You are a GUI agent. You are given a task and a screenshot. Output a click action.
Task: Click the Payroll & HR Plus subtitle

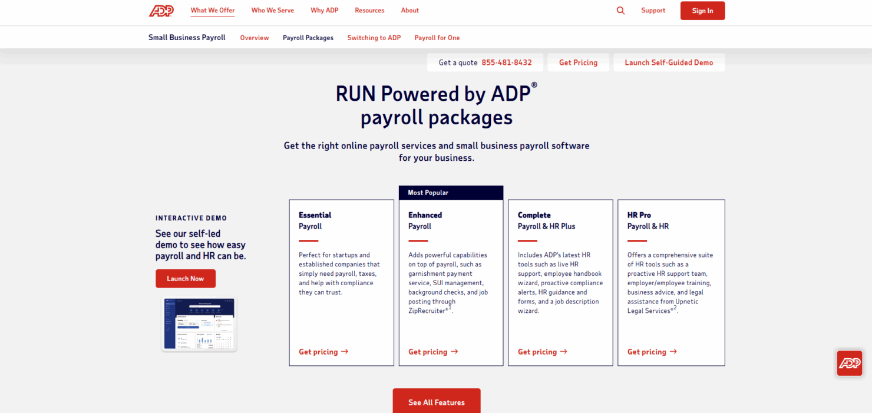point(547,226)
